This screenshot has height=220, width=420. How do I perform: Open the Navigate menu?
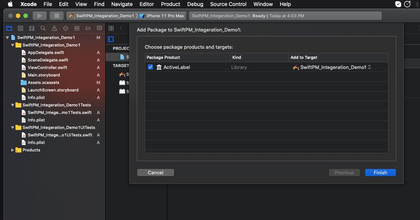click(122, 4)
